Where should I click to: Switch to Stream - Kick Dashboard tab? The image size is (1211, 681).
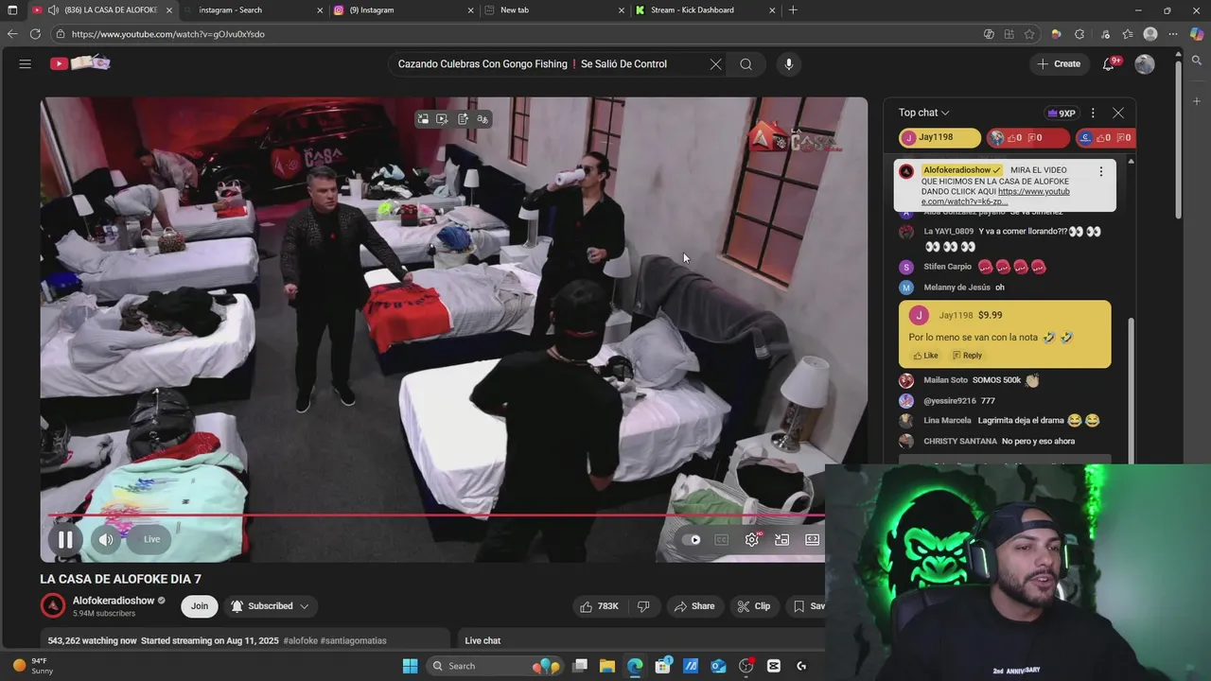[705, 10]
